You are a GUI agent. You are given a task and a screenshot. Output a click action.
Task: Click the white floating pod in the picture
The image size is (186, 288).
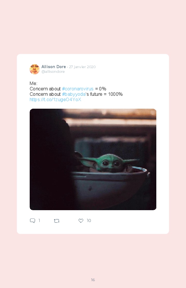pos(110,187)
